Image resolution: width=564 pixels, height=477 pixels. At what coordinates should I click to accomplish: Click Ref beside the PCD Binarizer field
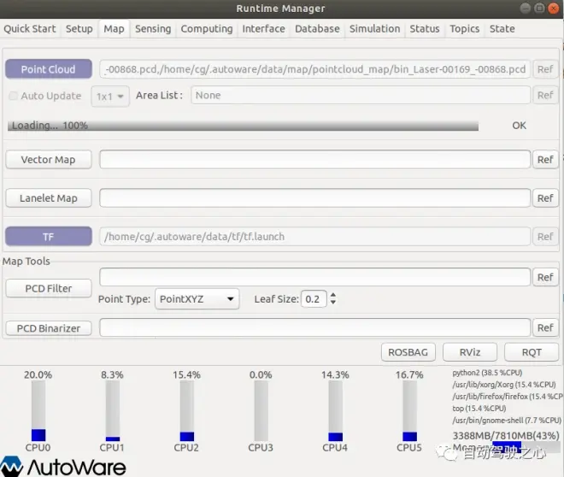point(545,327)
